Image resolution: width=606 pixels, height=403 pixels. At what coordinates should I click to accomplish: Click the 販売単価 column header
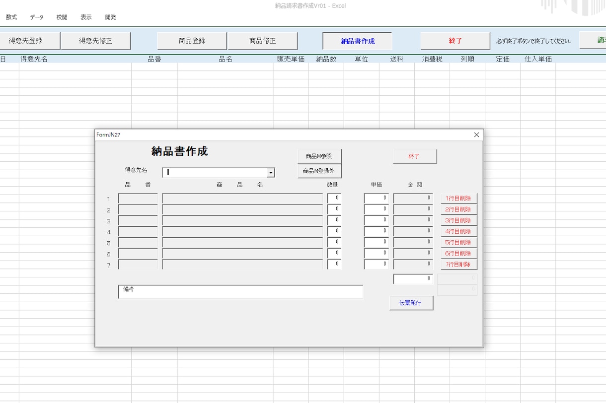[291, 59]
